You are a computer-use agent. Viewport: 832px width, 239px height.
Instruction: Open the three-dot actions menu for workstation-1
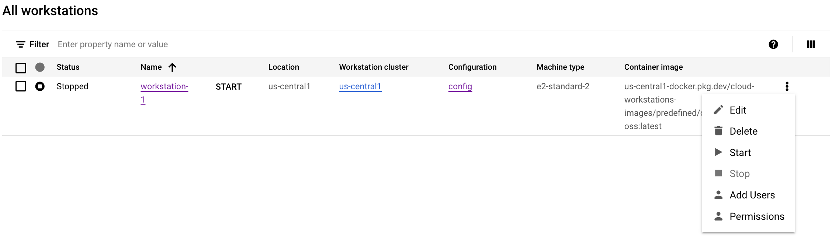pyautogui.click(x=787, y=86)
